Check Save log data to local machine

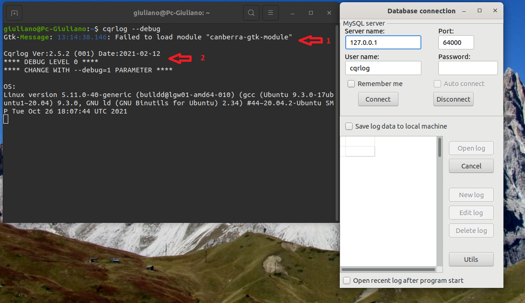[349, 126]
